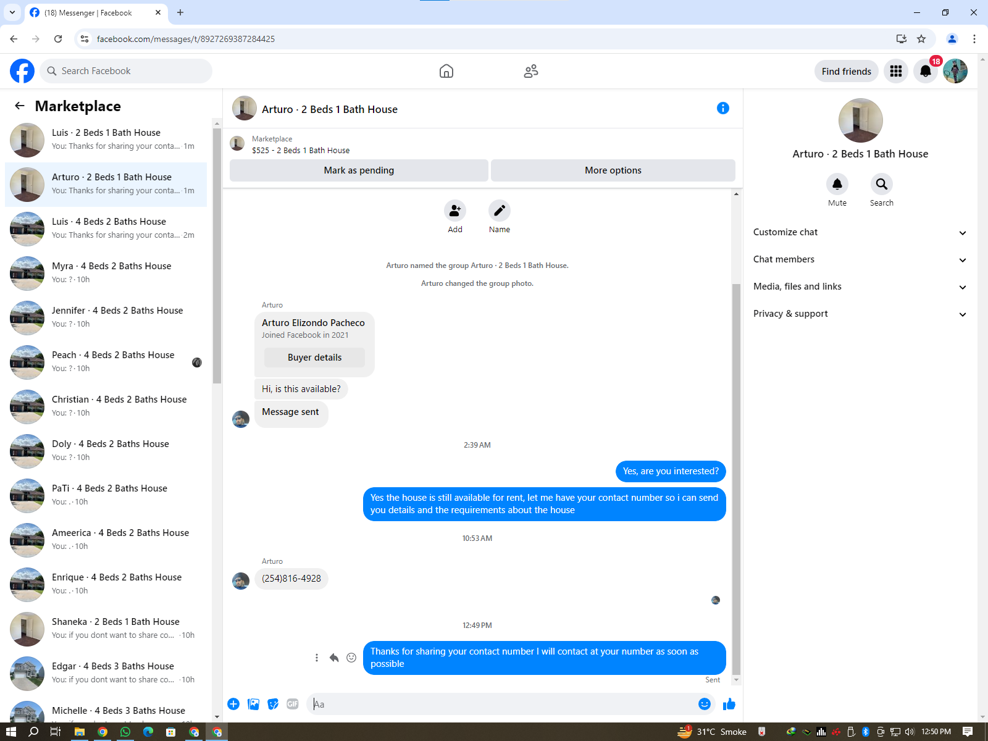Image resolution: width=988 pixels, height=741 pixels.
Task: Open Edgar · 4 Beds 3 Baths House chat
Action: point(106,674)
